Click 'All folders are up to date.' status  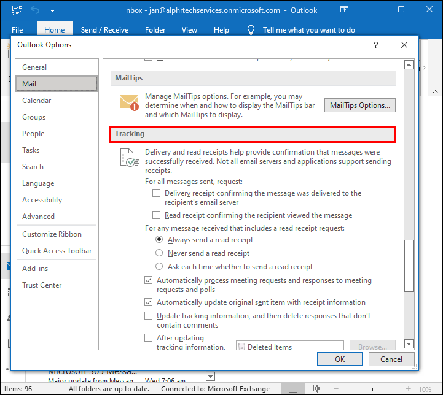[109, 389]
